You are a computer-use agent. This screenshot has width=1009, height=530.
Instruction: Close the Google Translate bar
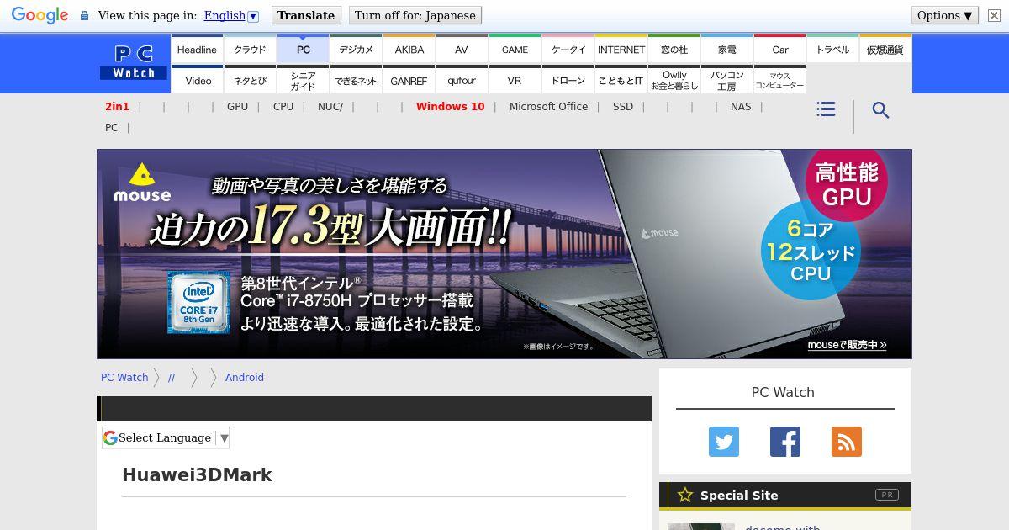pos(994,15)
